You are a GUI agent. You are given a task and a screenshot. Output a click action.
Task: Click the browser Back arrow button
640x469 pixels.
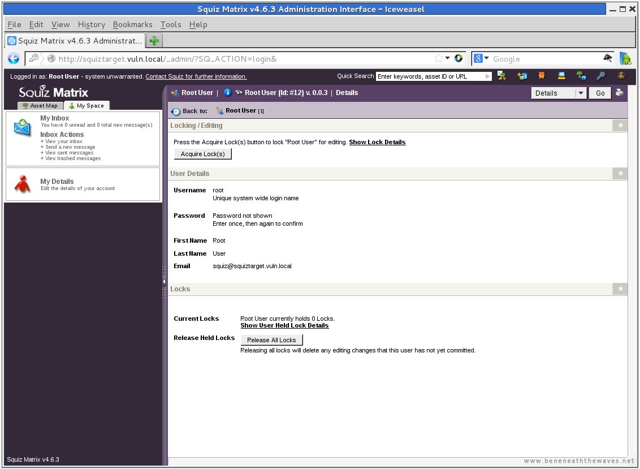[14, 59]
